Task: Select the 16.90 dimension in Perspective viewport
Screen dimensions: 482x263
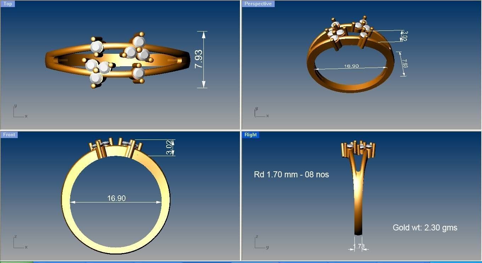Action: (351, 66)
